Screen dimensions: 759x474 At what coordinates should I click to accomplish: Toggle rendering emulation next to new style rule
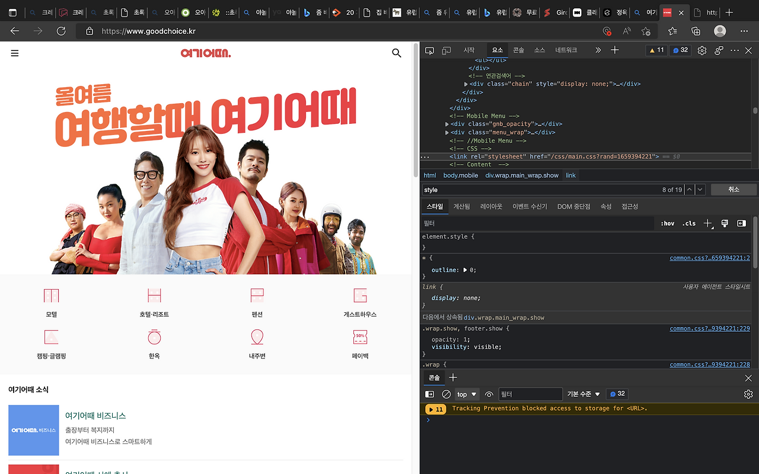click(724, 223)
